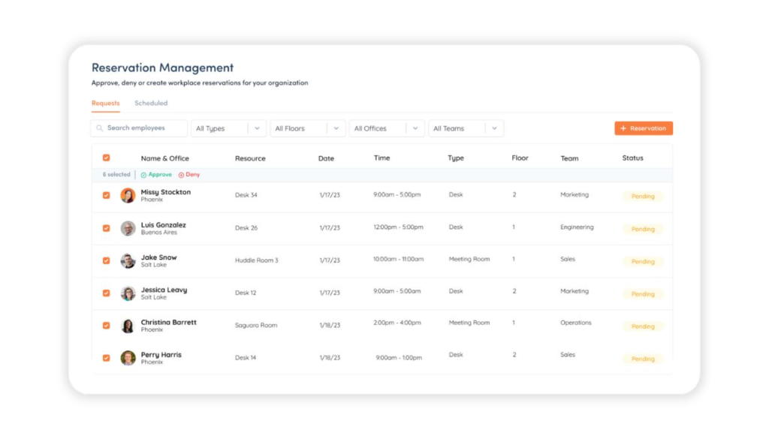Viewport: 769px width, 439px height.
Task: Select the Perry Harris name
Action: [x=161, y=355]
